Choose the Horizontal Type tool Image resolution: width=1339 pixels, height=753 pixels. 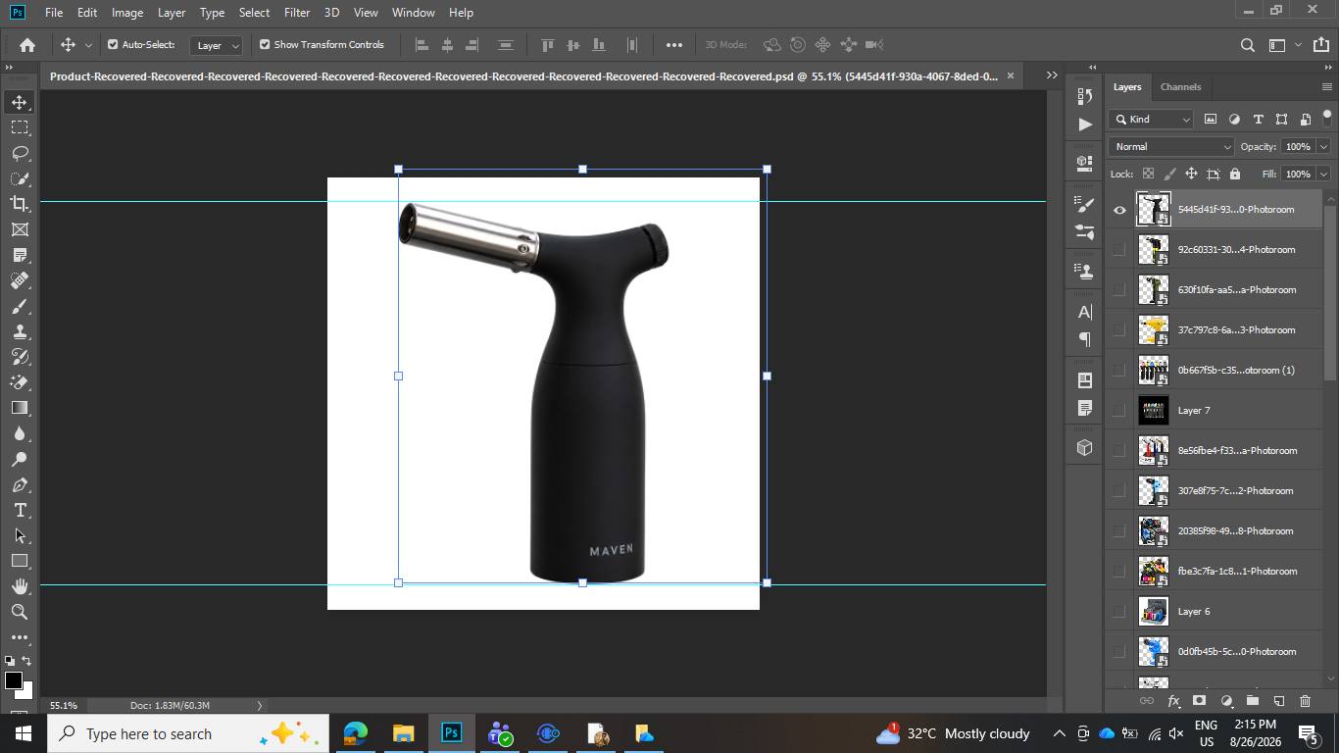20,510
